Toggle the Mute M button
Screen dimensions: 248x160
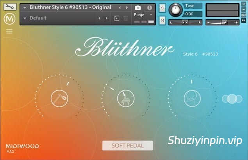click(162, 20)
